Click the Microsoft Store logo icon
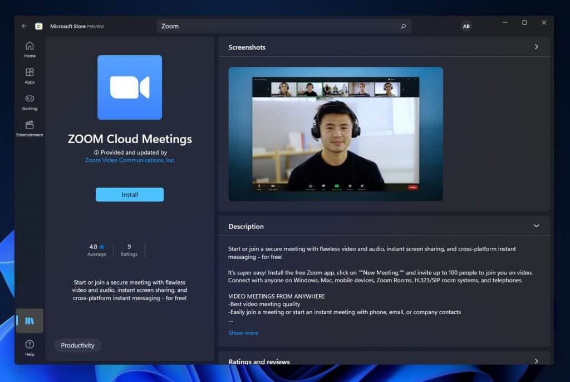Image resolution: width=570 pixels, height=382 pixels. pyautogui.click(x=39, y=26)
